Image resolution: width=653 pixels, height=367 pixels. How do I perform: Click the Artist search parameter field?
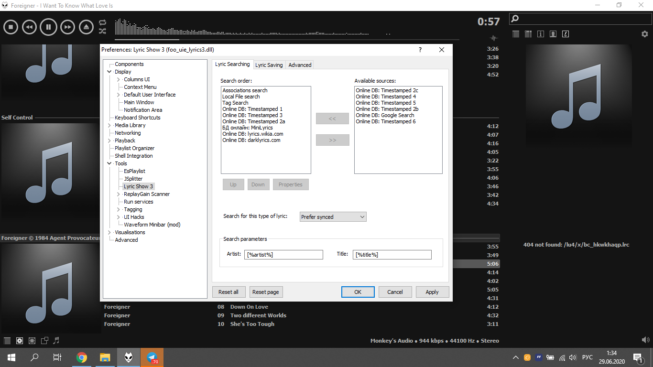(x=283, y=255)
